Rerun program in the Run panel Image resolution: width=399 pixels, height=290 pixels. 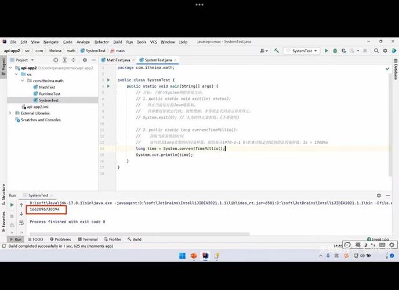pos(12,205)
